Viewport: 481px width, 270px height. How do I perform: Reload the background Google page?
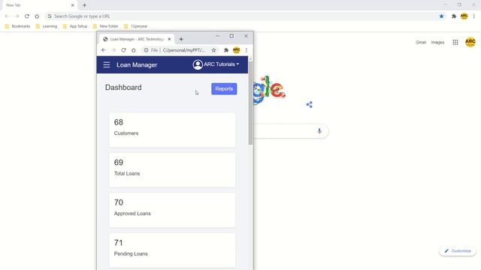[27, 16]
